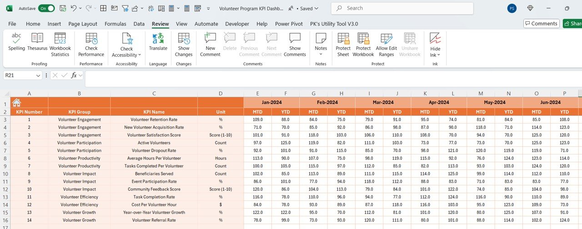Click the Check Accessibility icon
Image resolution: width=582 pixels, height=229 pixels.
pyautogui.click(x=126, y=39)
